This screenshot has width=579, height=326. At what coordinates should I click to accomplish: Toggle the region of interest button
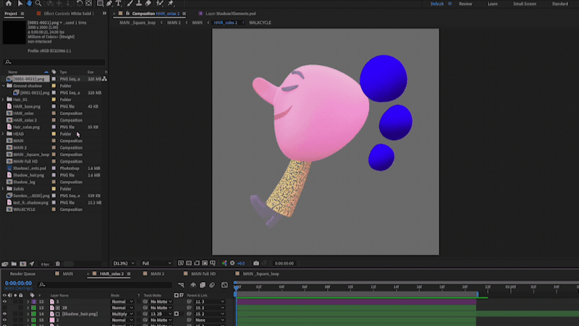pyautogui.click(x=205, y=263)
